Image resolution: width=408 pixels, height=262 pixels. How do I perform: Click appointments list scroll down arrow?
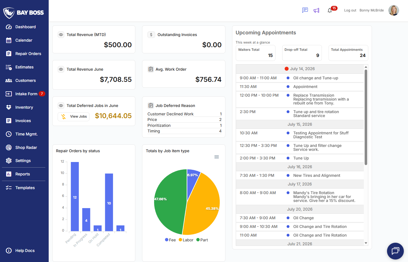tap(366, 243)
